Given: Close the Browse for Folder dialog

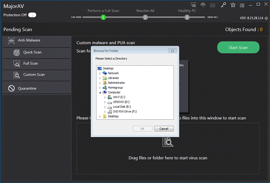Looking at the screenshot, I should tap(173, 51).
